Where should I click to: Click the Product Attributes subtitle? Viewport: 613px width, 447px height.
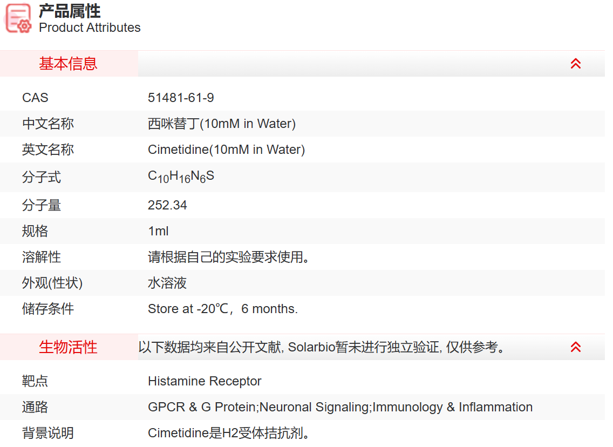[89, 28]
